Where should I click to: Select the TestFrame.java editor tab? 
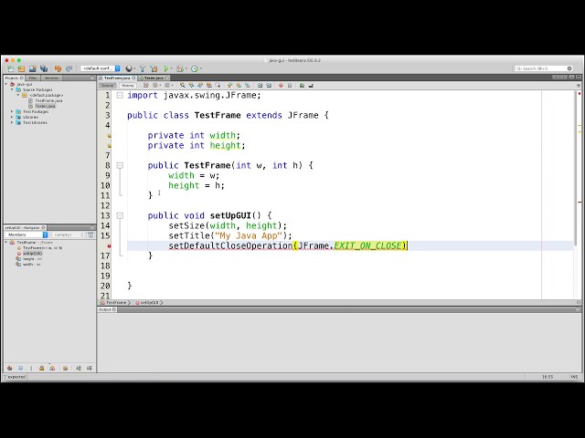[x=117, y=78]
